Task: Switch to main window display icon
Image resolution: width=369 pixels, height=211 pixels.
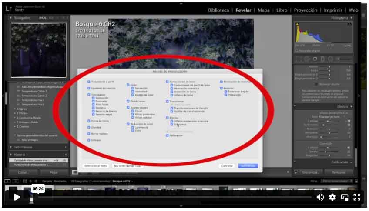Action: point(7,181)
